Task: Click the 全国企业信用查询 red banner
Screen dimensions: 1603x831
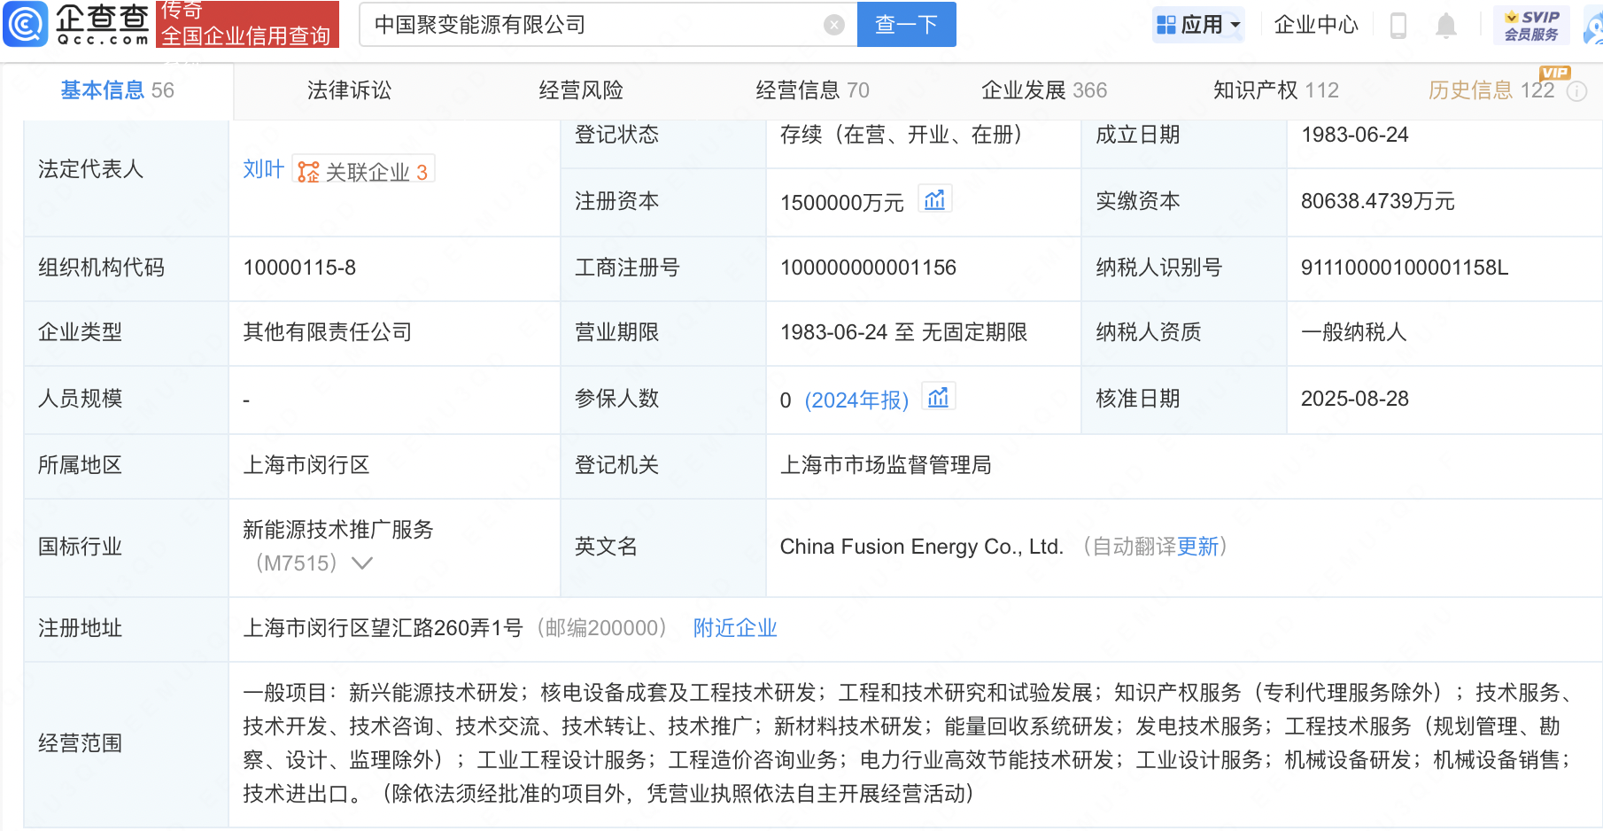Action: point(247,24)
